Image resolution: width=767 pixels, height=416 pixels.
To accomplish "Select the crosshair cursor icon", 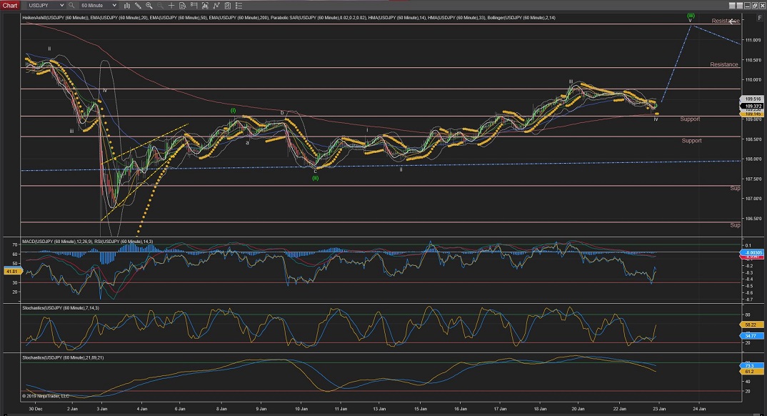I will click(x=171, y=6).
